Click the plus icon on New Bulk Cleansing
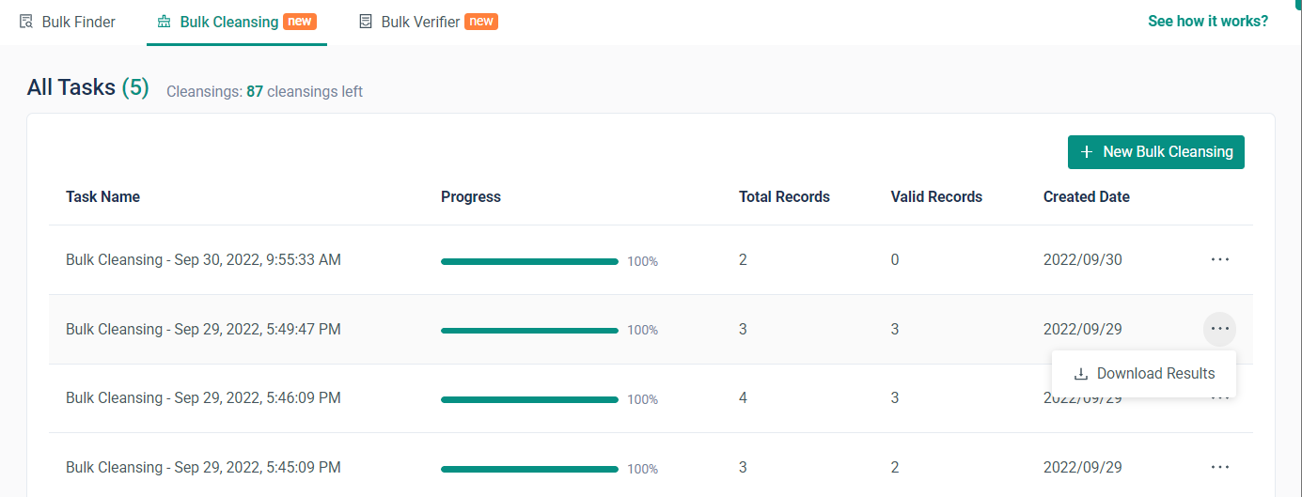 (1087, 152)
